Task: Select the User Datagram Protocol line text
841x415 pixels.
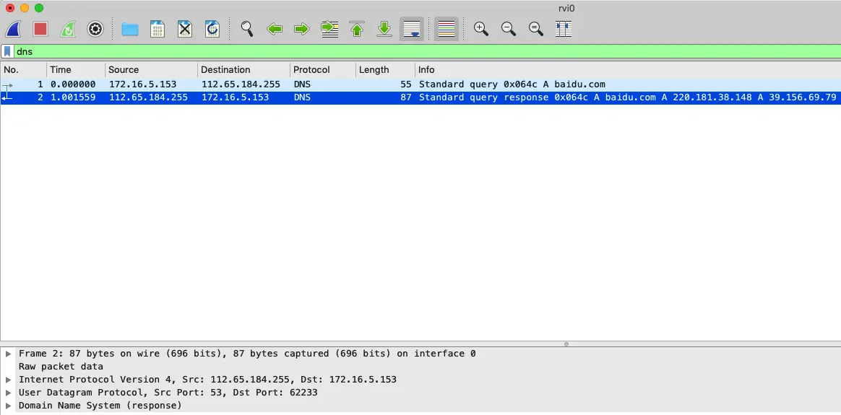Action: [168, 393]
